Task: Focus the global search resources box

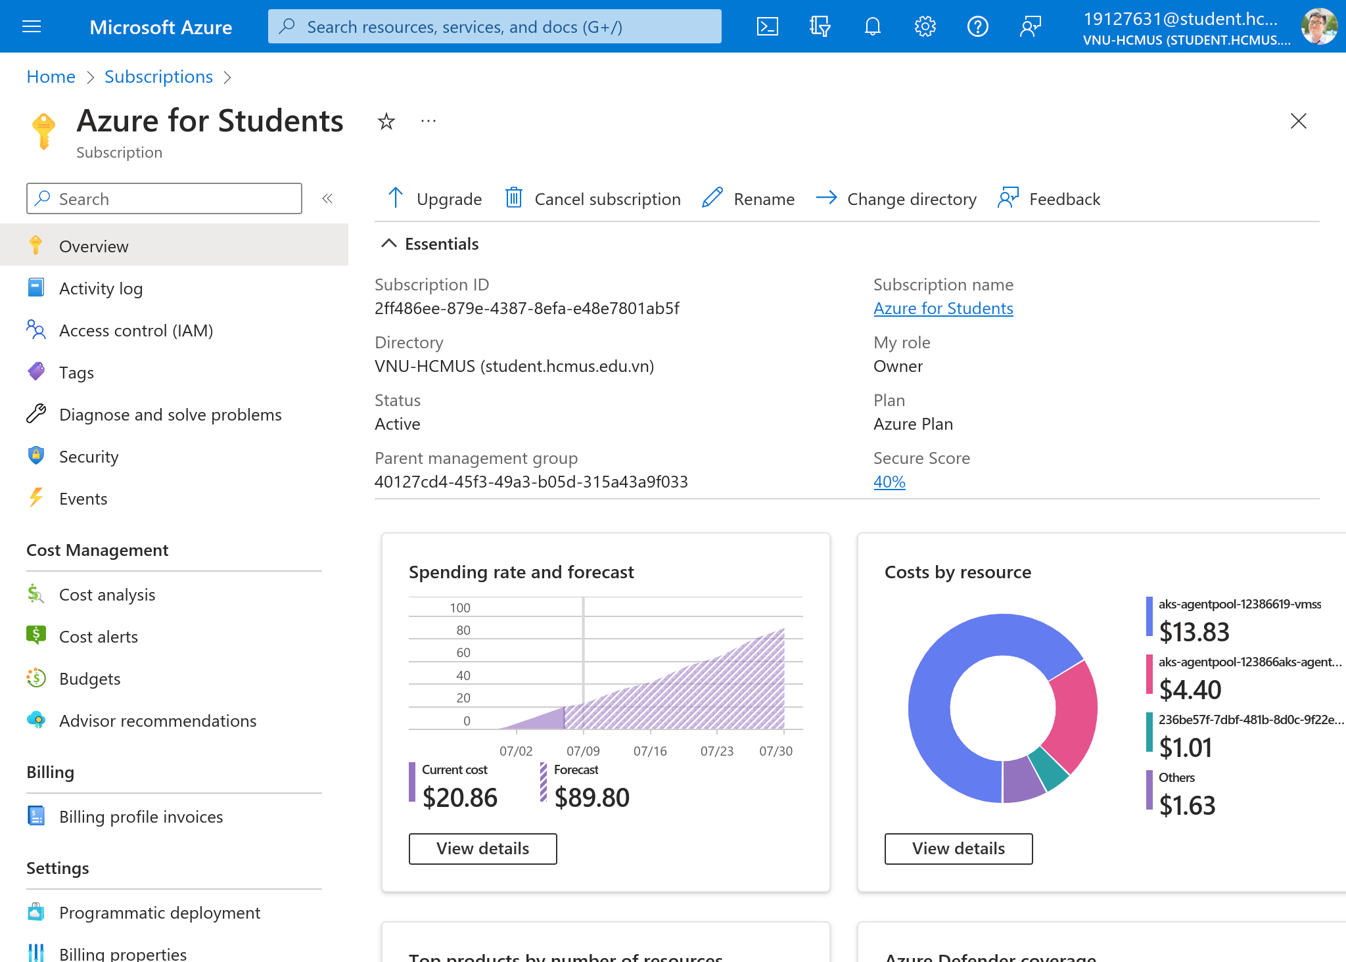Action: [495, 26]
